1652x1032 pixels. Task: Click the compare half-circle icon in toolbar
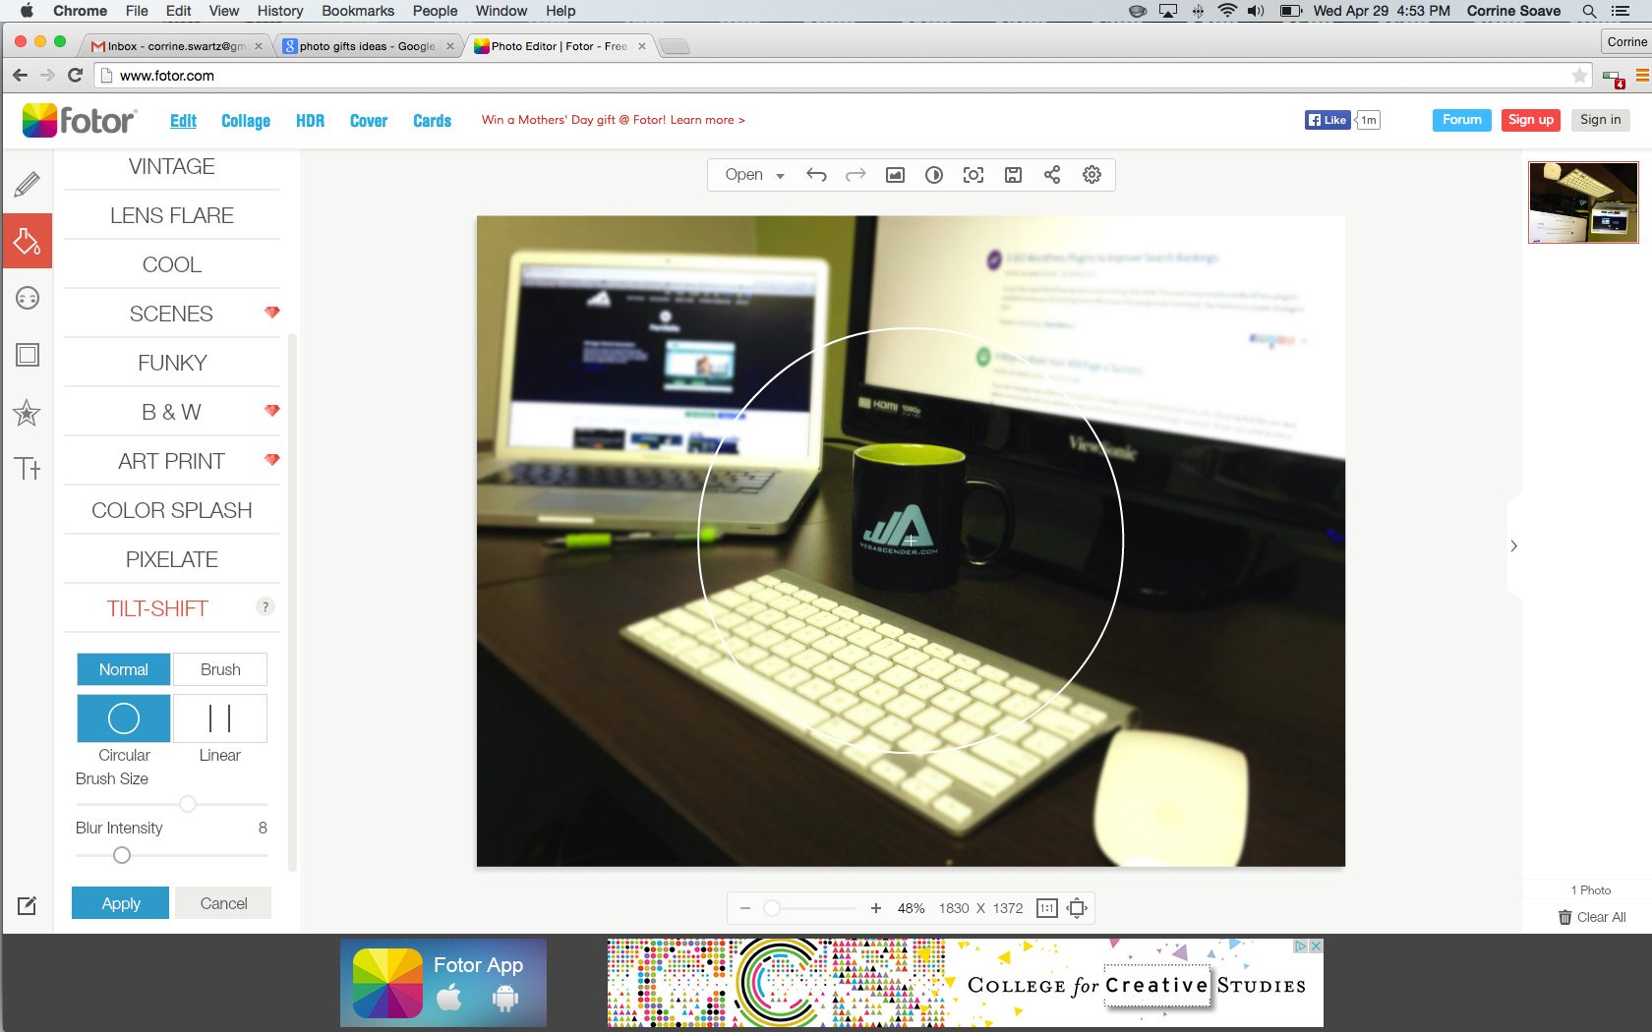tap(934, 175)
